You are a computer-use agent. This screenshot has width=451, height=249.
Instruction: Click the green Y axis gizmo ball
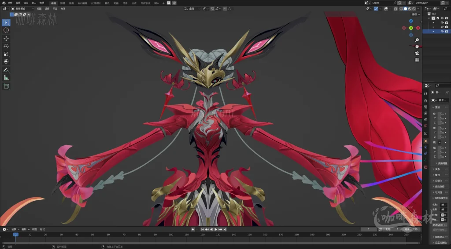point(411,28)
